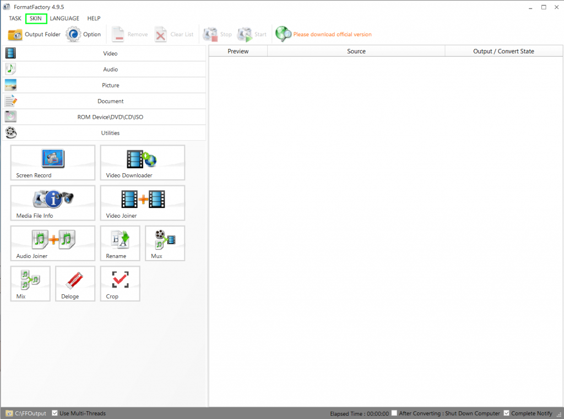The image size is (564, 419).
Task: Open the Mix audio tool
Action: click(x=30, y=284)
